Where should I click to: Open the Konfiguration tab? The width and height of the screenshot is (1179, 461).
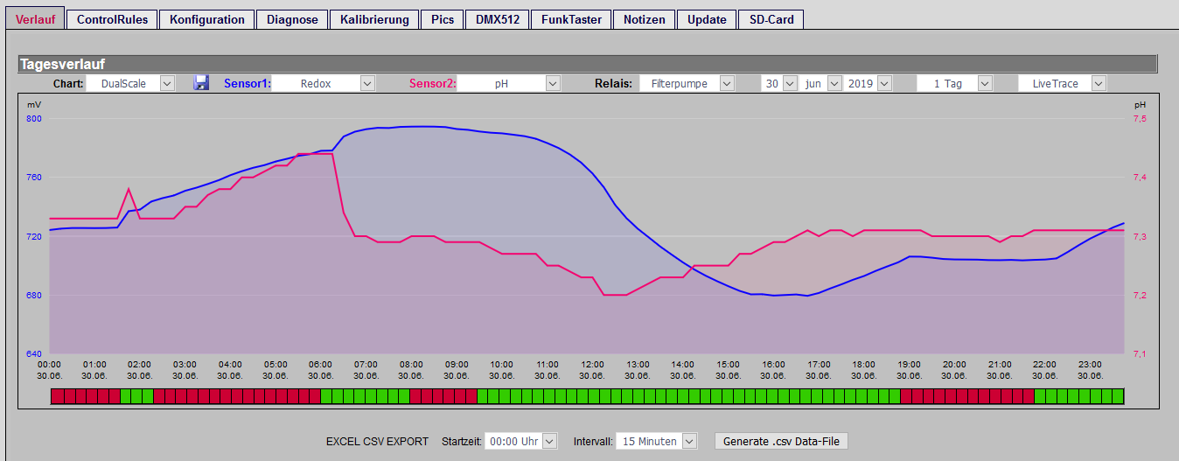pyautogui.click(x=207, y=19)
